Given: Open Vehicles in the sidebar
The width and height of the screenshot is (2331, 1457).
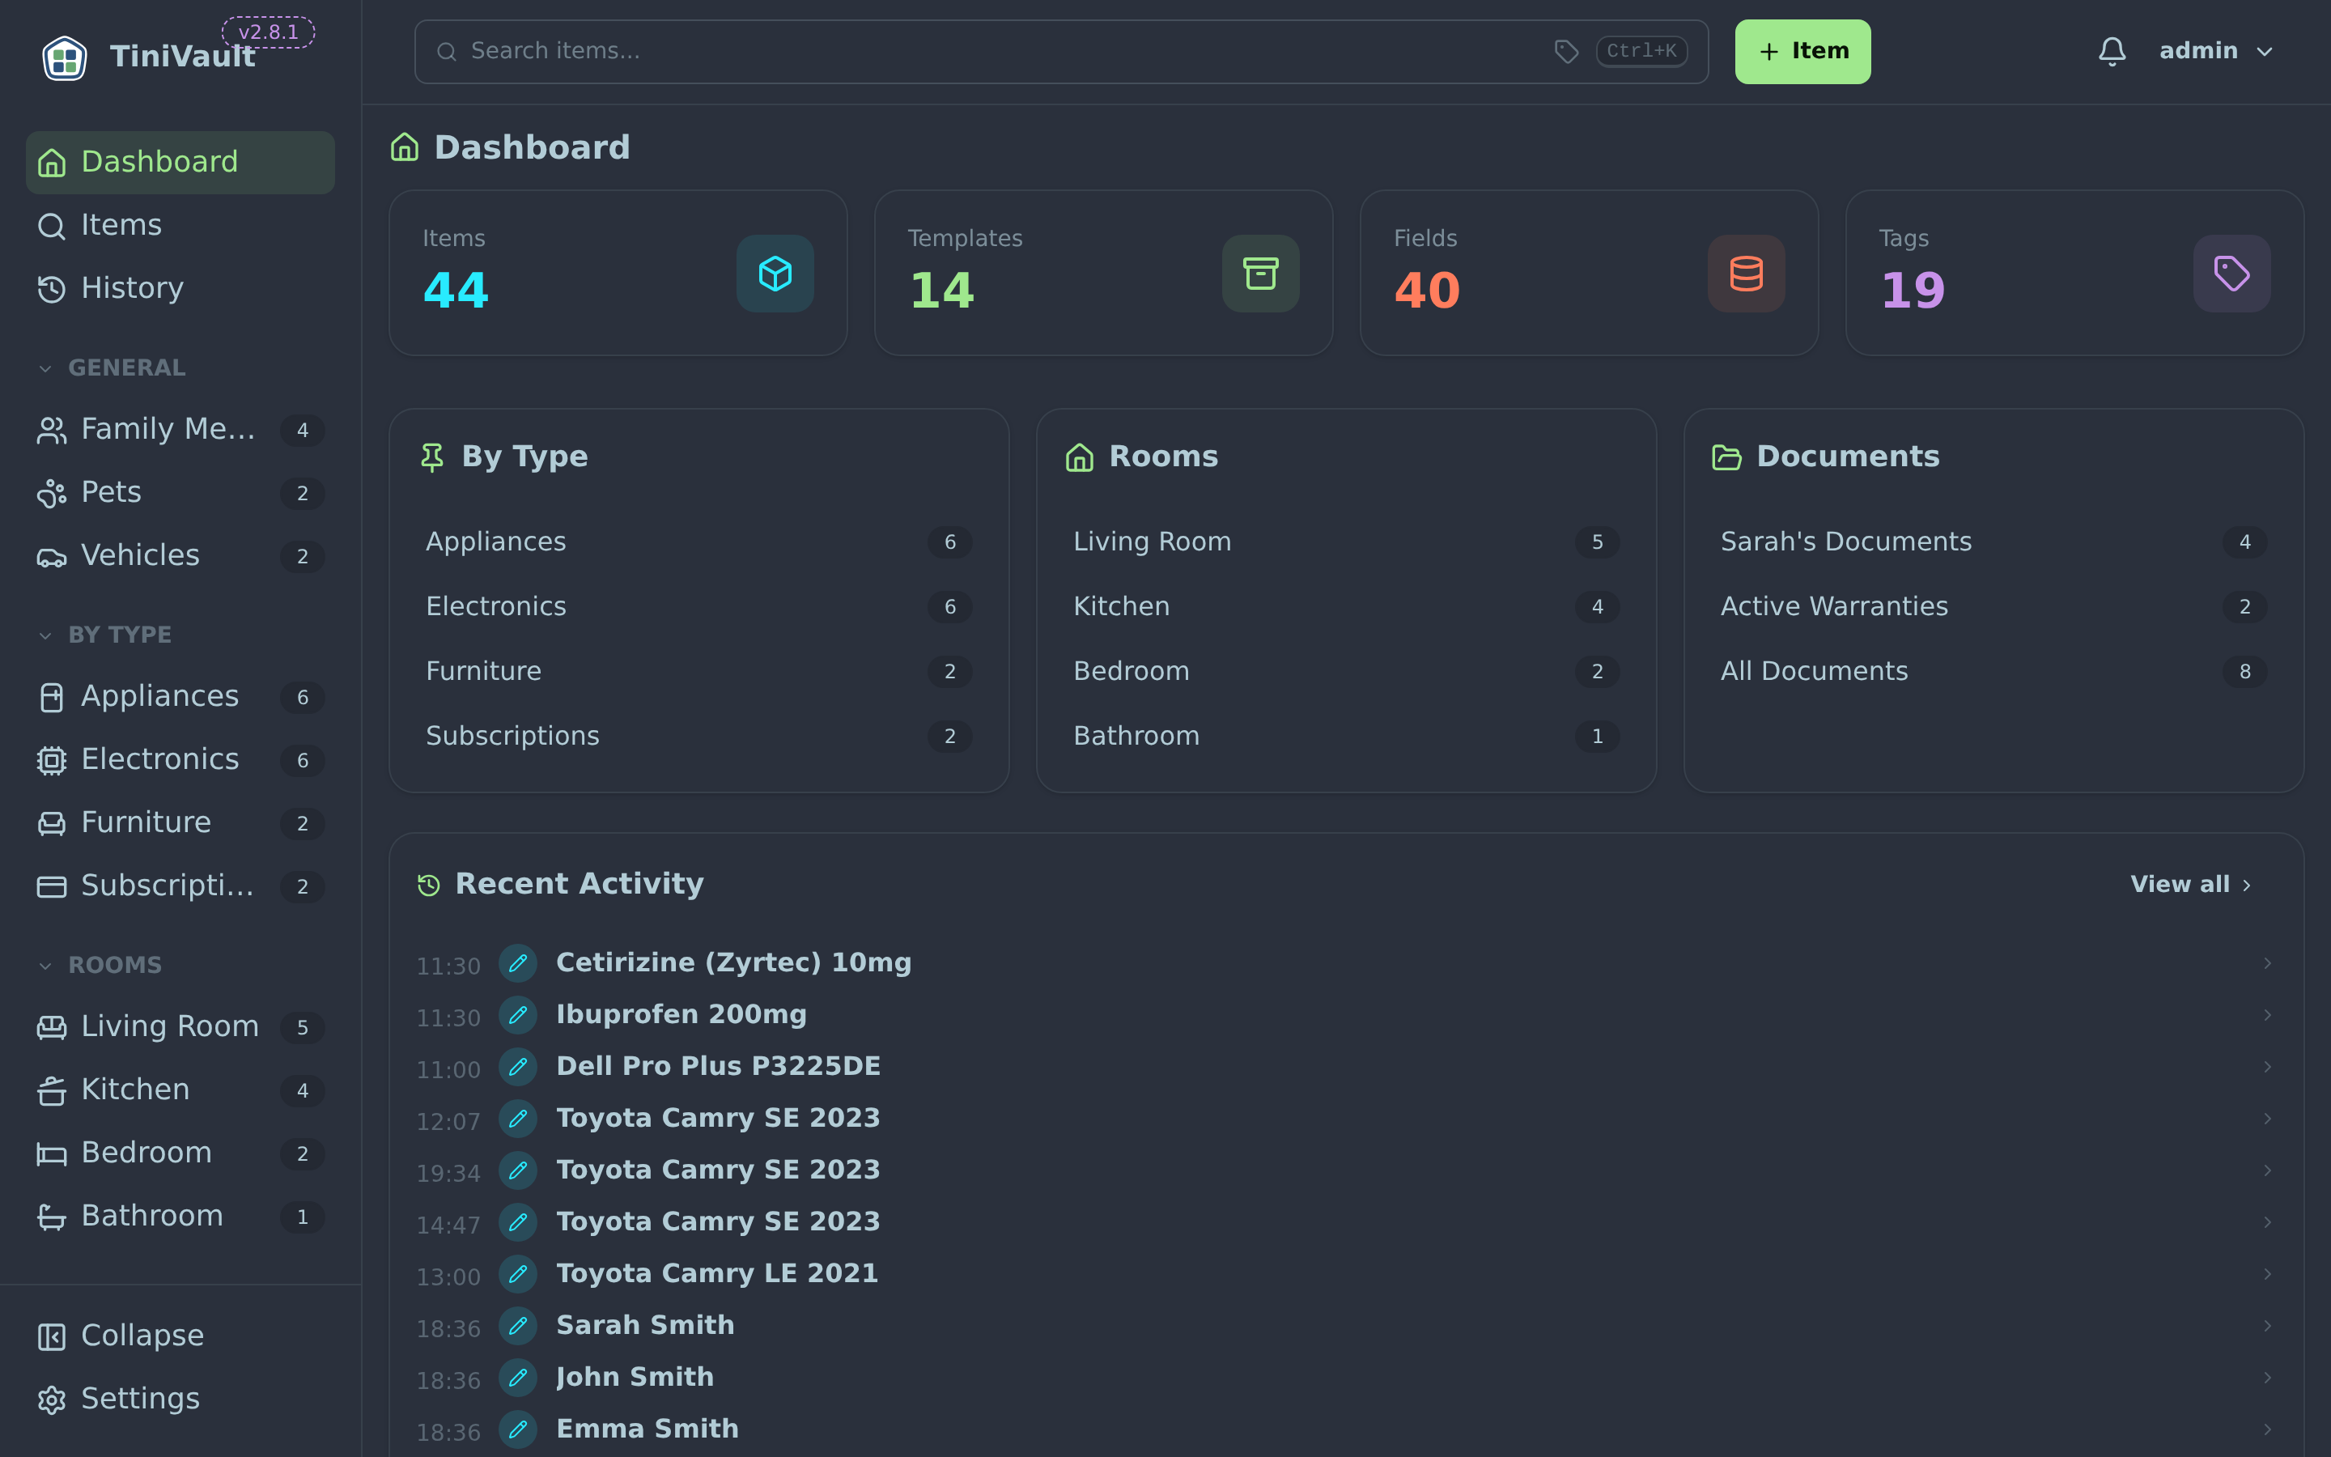Looking at the screenshot, I should click(x=180, y=556).
